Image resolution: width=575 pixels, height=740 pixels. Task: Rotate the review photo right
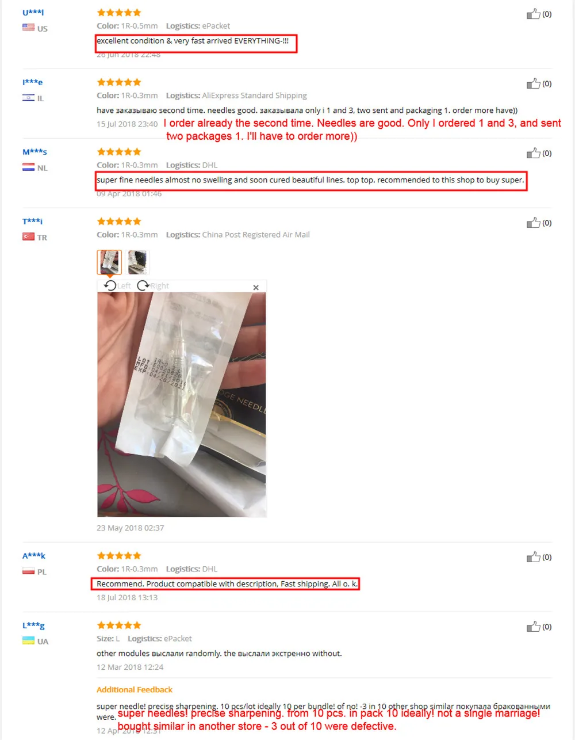click(153, 285)
